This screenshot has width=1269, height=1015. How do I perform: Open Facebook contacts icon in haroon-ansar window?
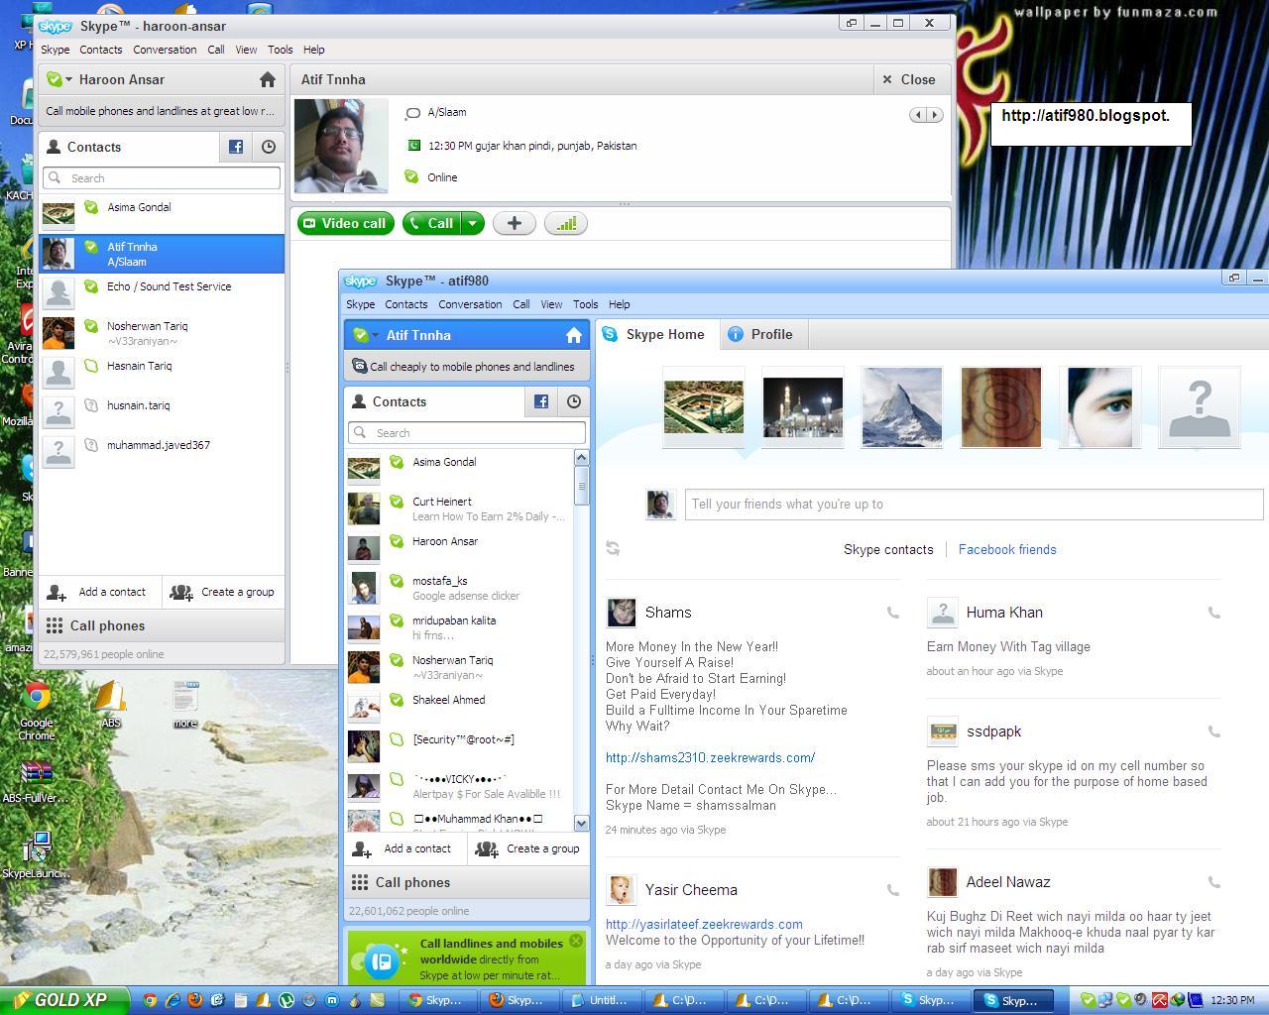pyautogui.click(x=236, y=147)
